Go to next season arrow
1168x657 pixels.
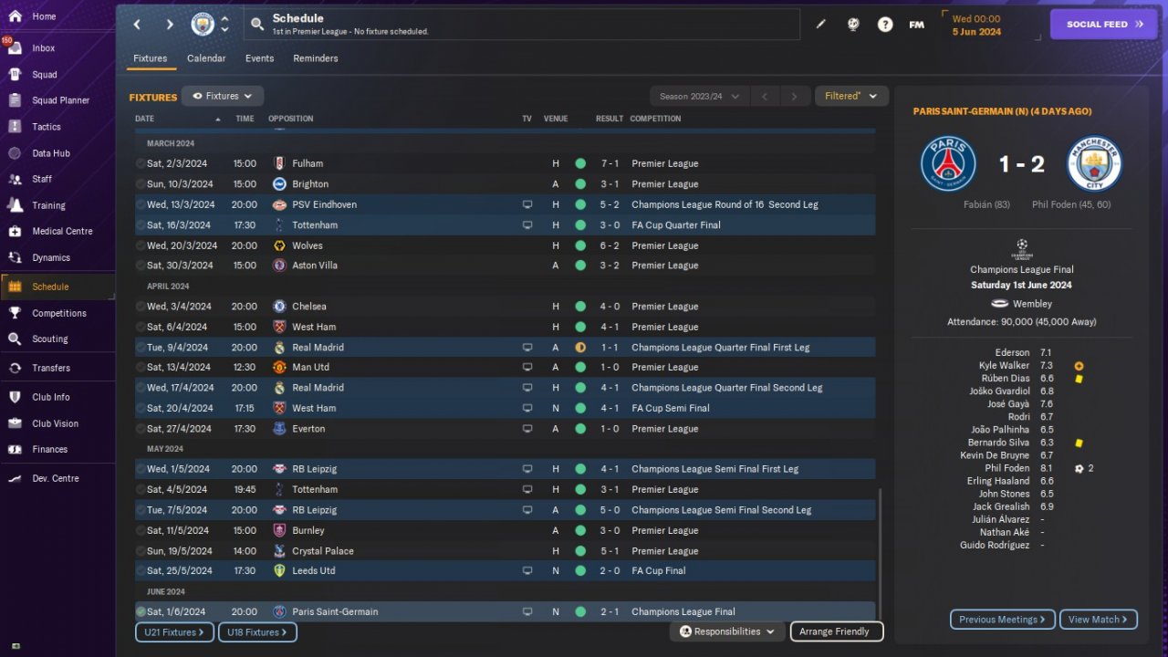(x=795, y=96)
